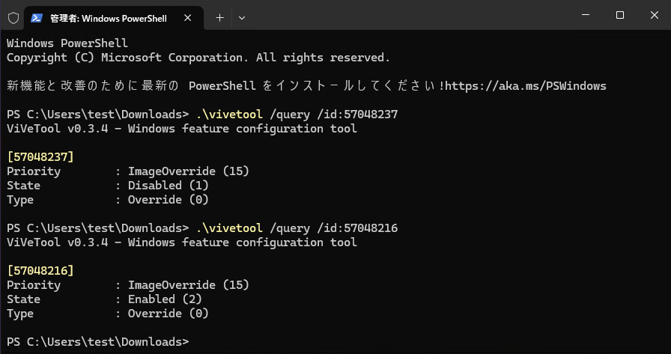Click the 'Disabled (1)' state value

pyautogui.click(x=168, y=186)
